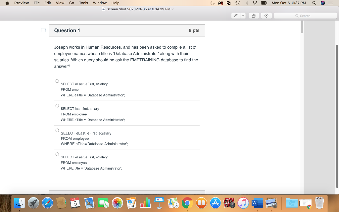Open Microsoft Word from the Dock
339x212 pixels.
(257, 203)
